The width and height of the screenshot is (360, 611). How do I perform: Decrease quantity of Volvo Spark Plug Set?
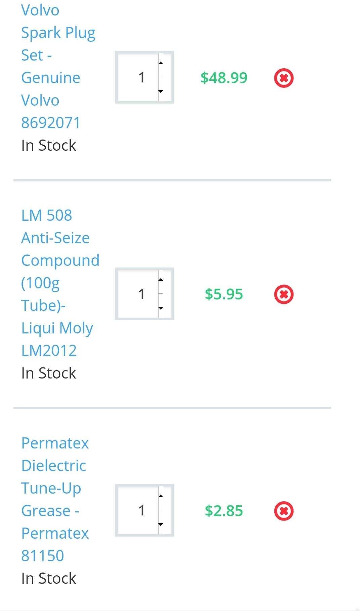click(x=161, y=92)
